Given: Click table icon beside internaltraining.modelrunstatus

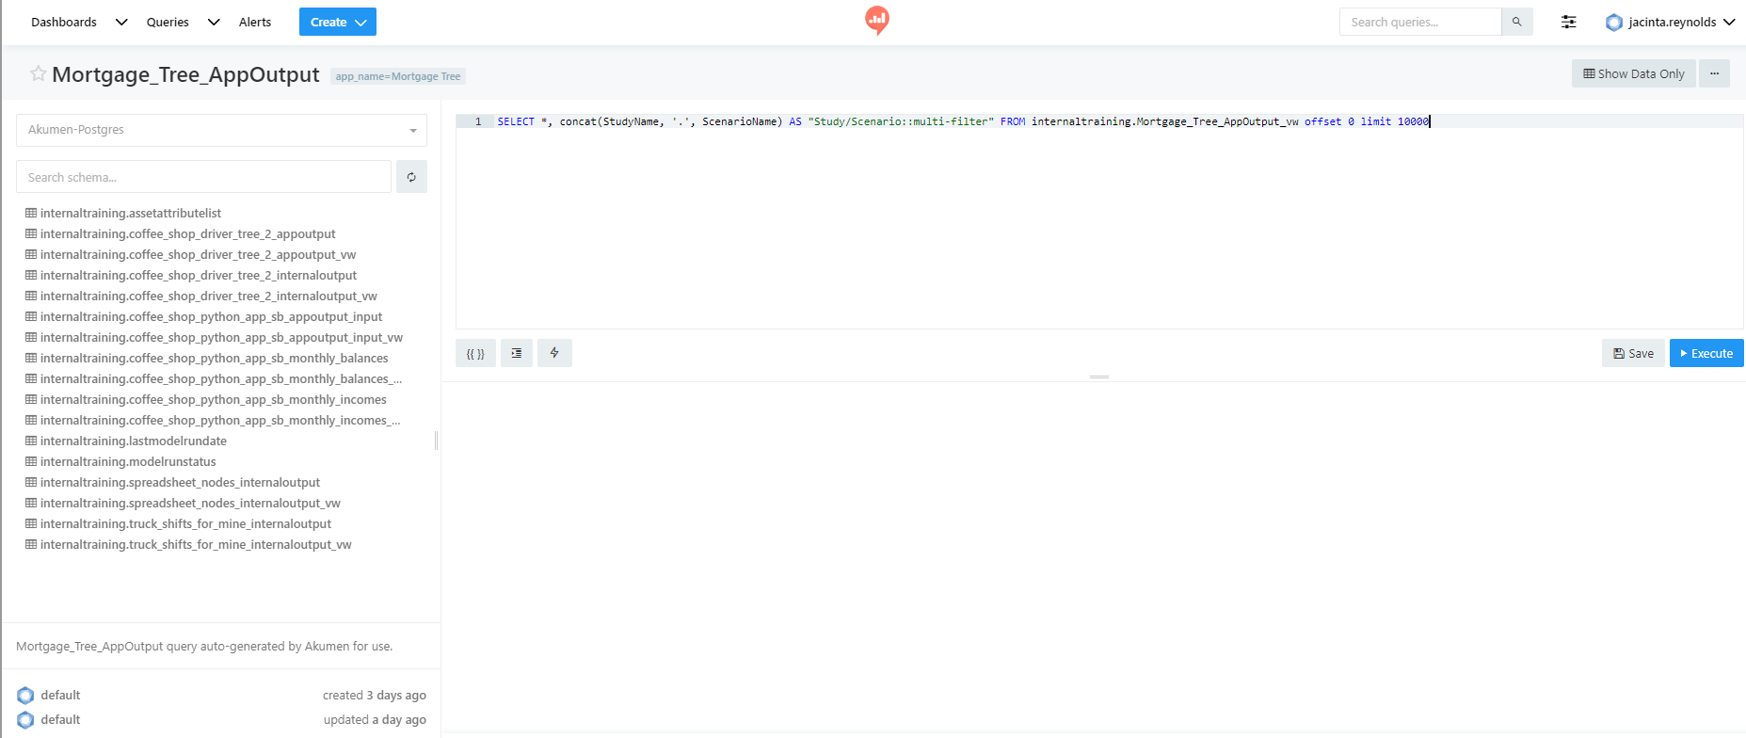Looking at the screenshot, I should [31, 461].
